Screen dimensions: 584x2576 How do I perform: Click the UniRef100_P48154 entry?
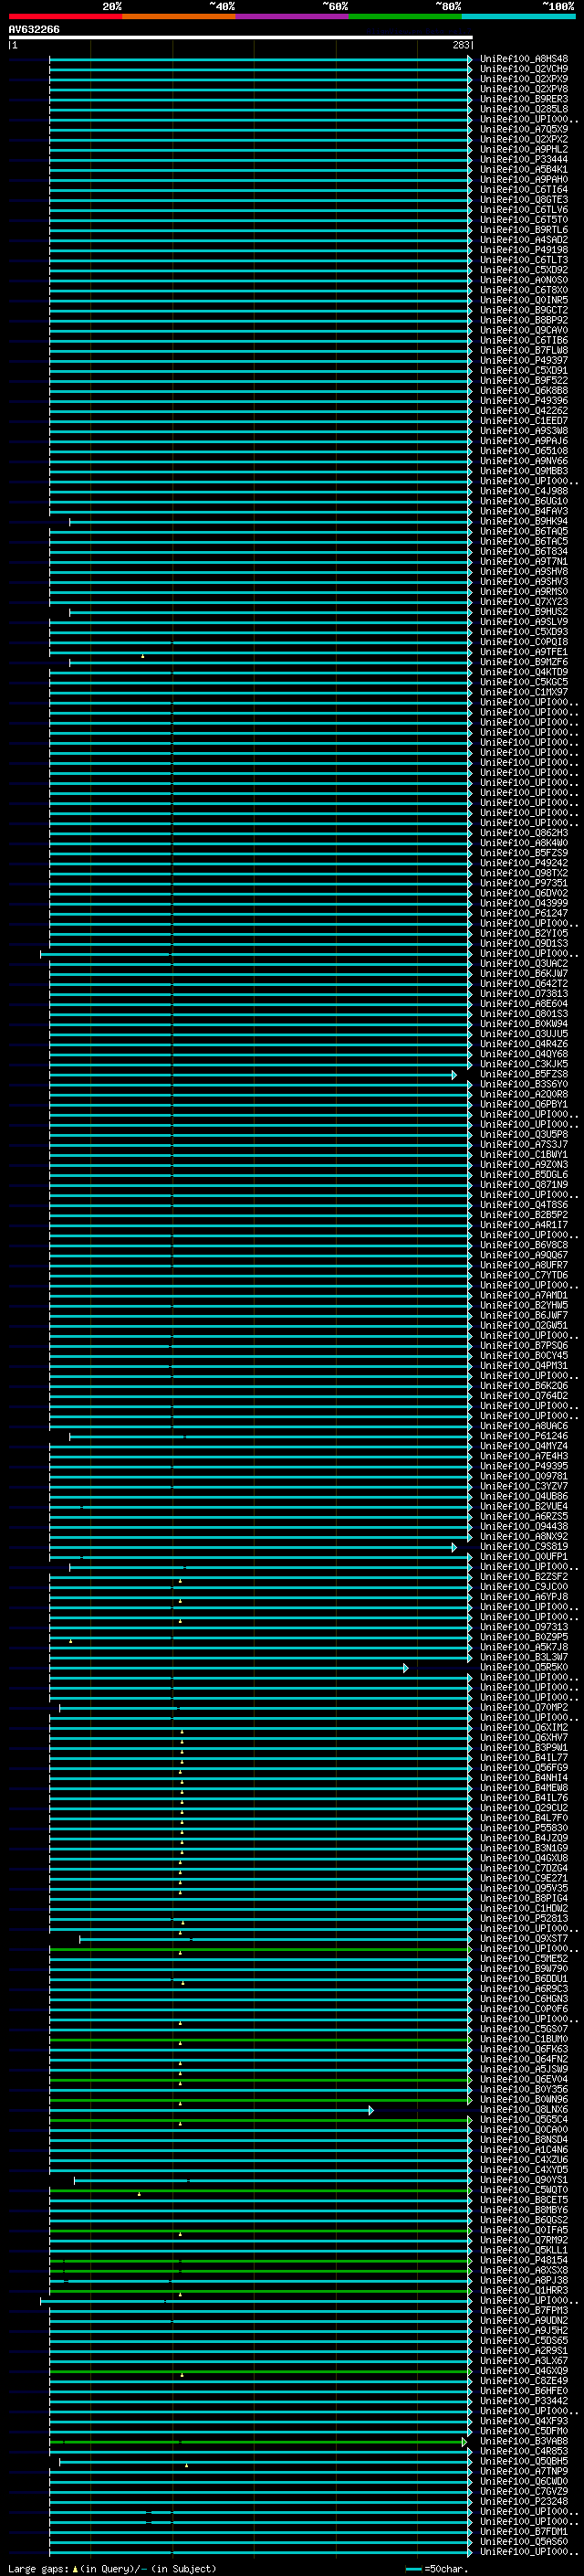click(524, 2260)
